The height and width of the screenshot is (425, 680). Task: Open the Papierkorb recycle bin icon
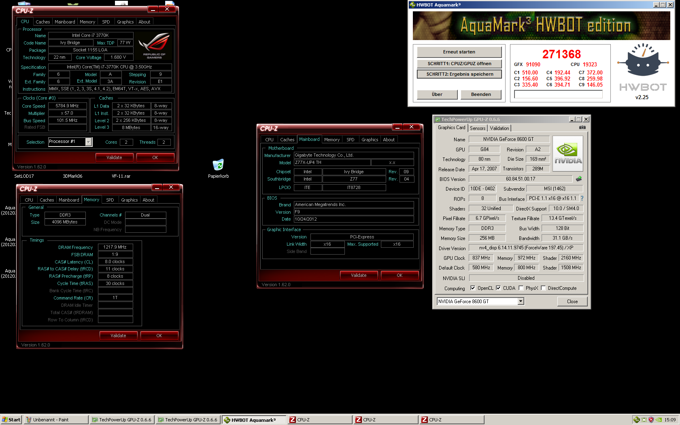coord(218,165)
